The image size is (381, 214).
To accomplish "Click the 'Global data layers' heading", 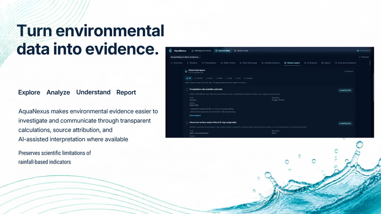I will pos(197,70).
